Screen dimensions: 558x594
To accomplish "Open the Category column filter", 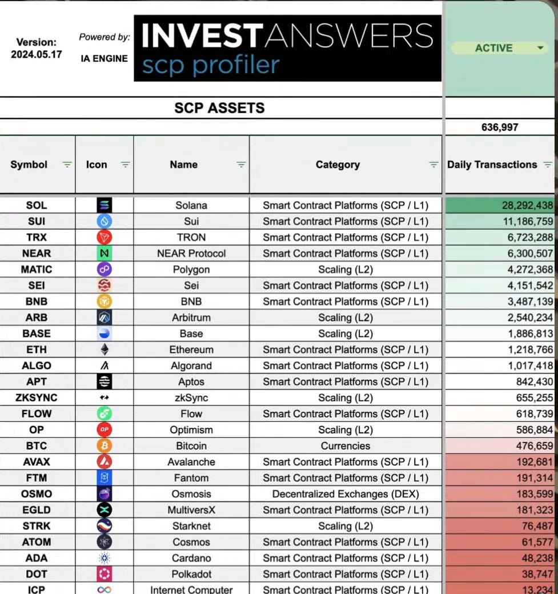I will [433, 164].
